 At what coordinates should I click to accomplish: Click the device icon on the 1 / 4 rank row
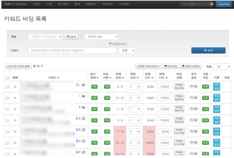[x=77, y=118]
